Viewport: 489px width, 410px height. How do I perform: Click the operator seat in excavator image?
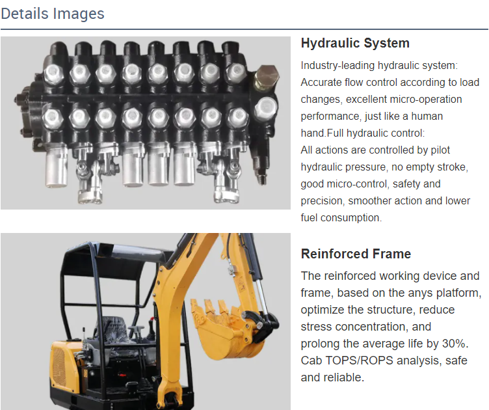pyautogui.click(x=114, y=331)
